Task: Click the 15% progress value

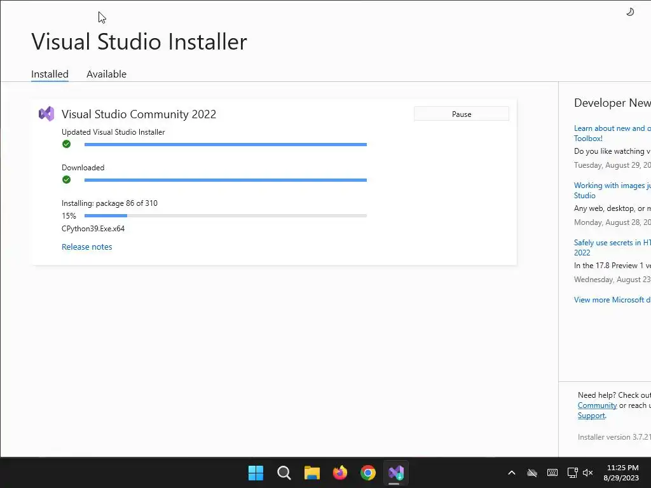Action: pyautogui.click(x=69, y=216)
